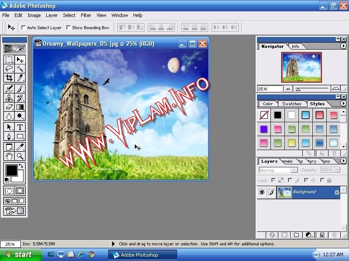The image size is (349, 261).
Task: Open the Styles palette menu arrow
Action: 343,104
